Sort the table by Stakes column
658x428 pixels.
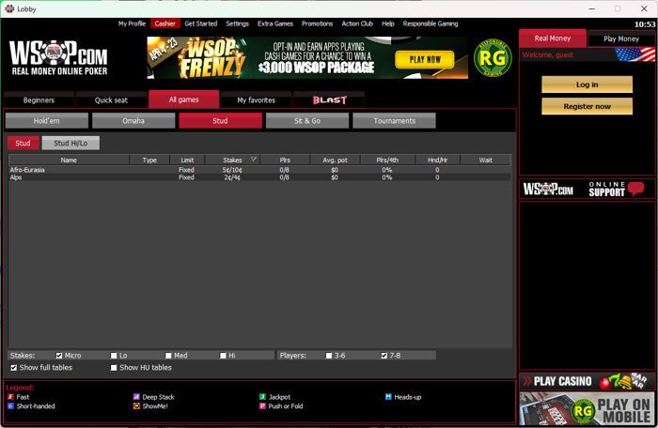[231, 160]
